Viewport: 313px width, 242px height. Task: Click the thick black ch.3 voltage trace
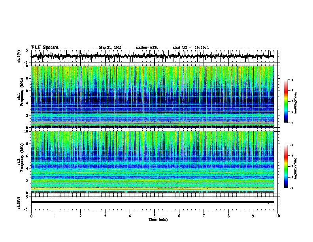click(x=152, y=202)
